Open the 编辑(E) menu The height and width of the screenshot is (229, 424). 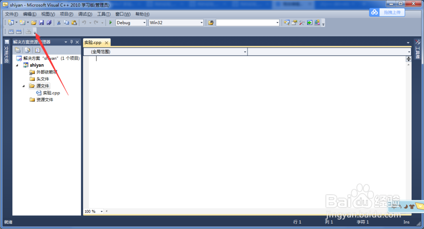click(x=30, y=14)
